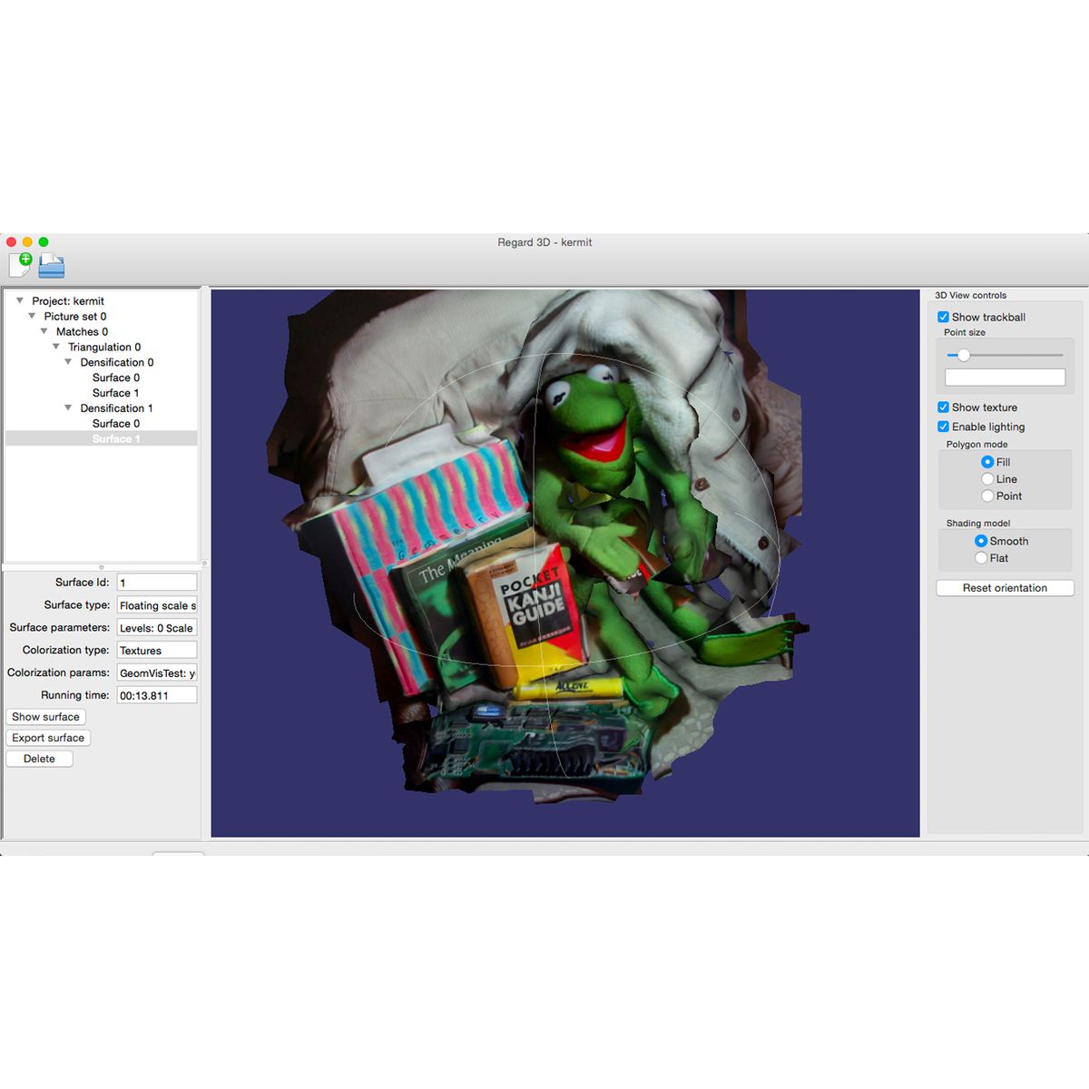The height and width of the screenshot is (1089, 1089).
Task: Disable the Show texture option
Action: (943, 407)
